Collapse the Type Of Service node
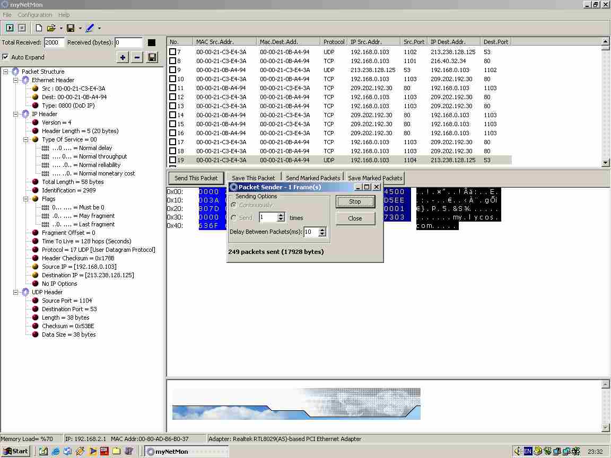The image size is (611, 458). pos(25,139)
